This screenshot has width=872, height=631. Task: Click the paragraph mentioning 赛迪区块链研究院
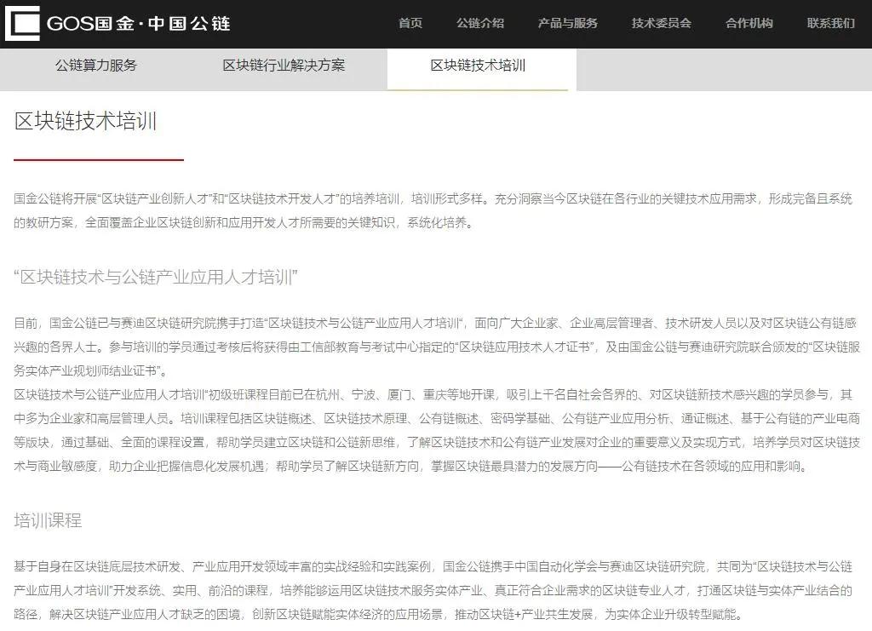click(426, 324)
